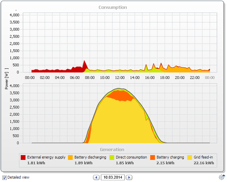227x182 pixels.
Task: Click the red External energy supply swatch
Action: [23, 158]
